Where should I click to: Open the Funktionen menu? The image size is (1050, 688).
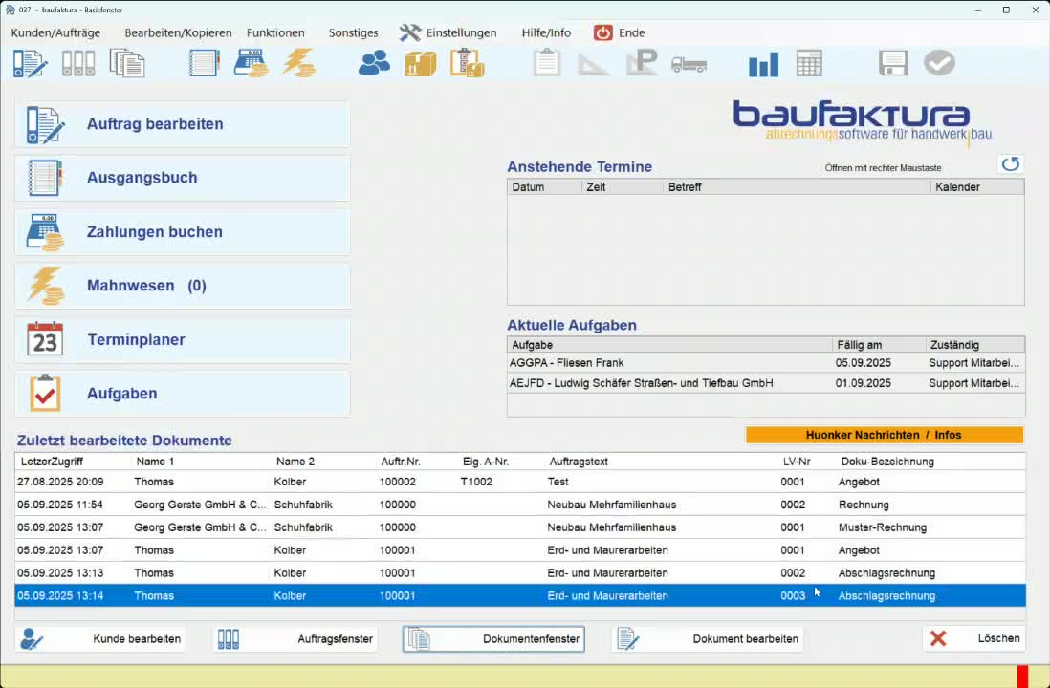click(275, 32)
